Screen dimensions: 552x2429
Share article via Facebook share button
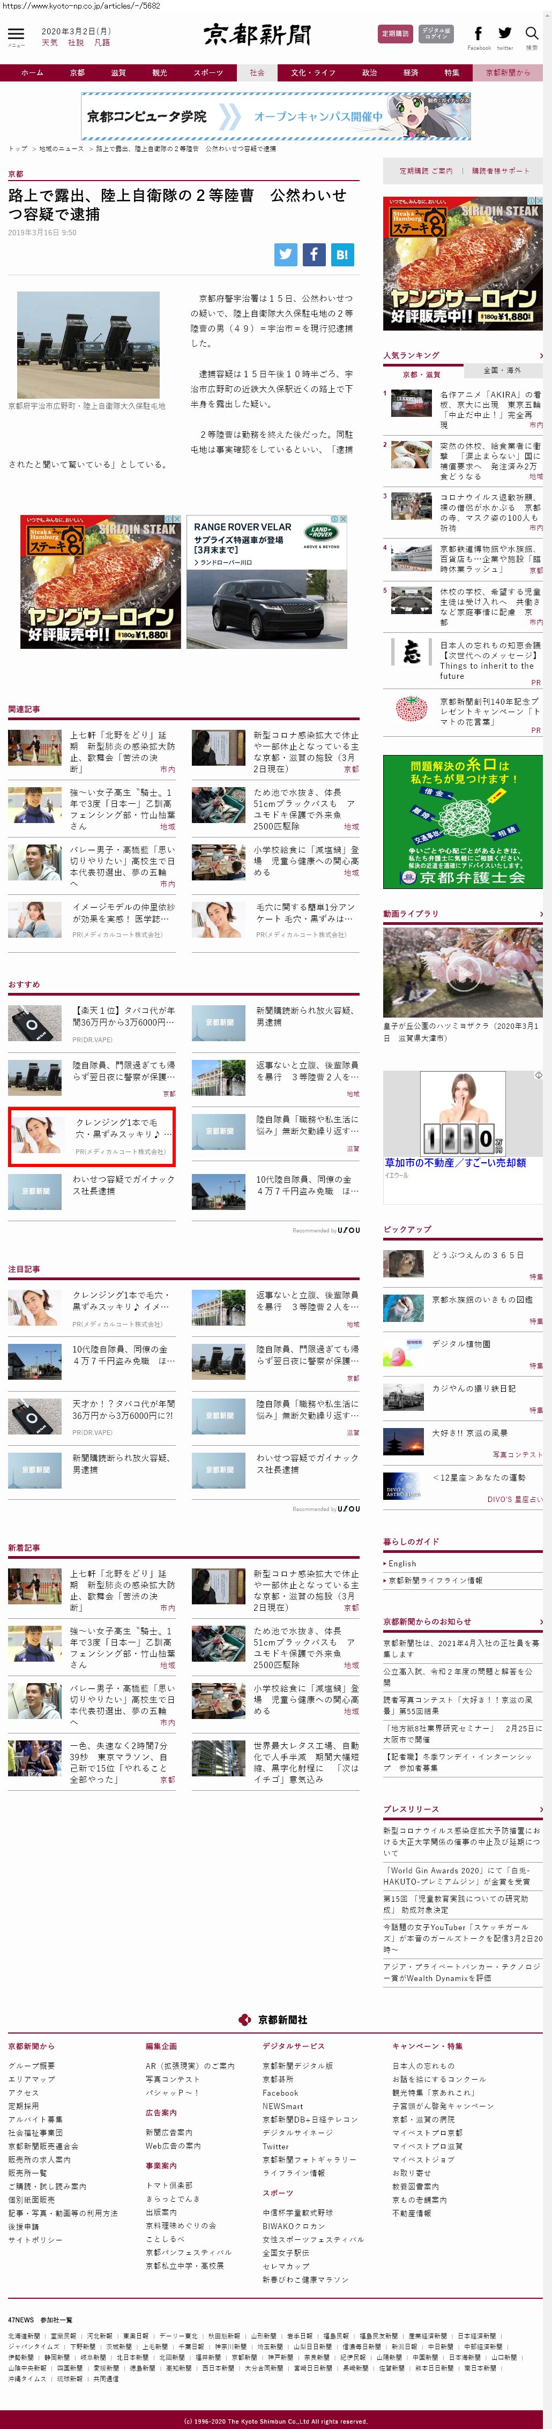(x=314, y=253)
